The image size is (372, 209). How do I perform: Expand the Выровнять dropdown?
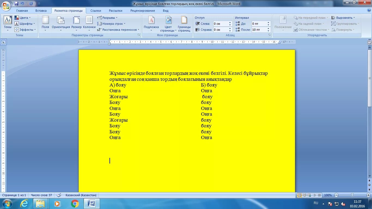click(x=343, y=18)
